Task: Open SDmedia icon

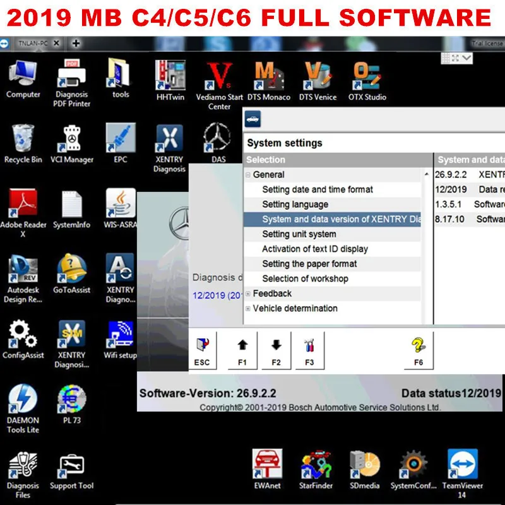Action: [365, 465]
